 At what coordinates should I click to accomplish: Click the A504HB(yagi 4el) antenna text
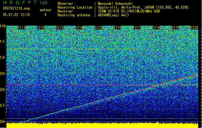(113, 15)
